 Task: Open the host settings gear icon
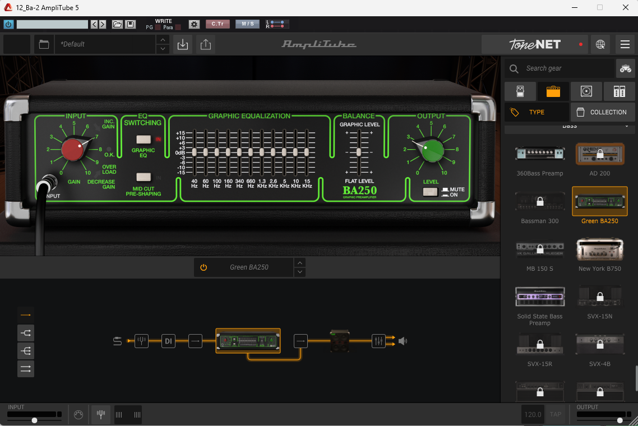(194, 25)
